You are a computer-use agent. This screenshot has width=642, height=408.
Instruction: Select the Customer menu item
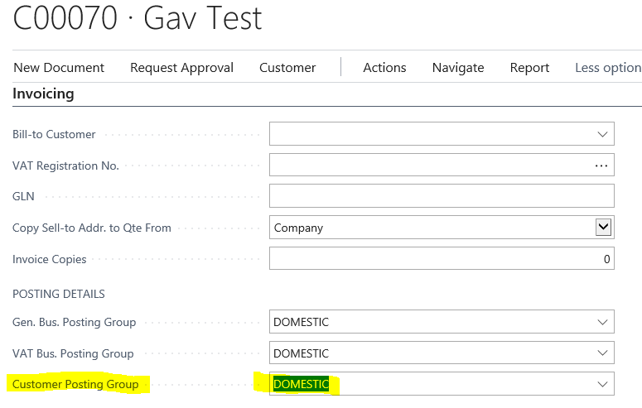point(287,68)
